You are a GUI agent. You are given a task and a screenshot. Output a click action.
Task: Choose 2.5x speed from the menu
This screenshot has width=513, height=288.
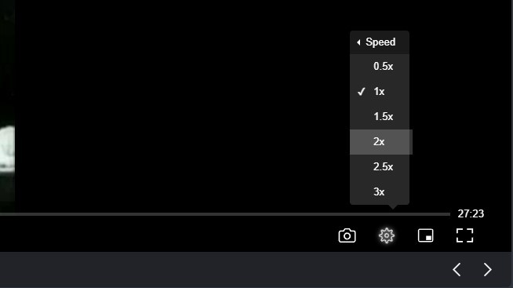[380, 167]
